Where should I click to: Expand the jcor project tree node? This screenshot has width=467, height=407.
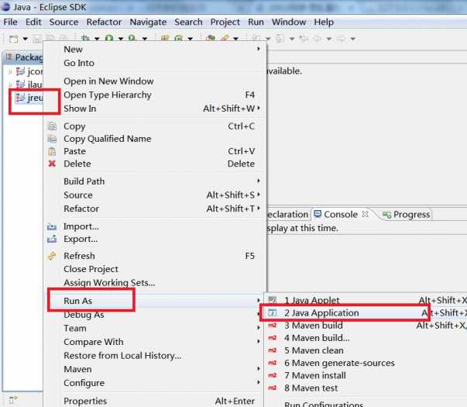pyautogui.click(x=10, y=71)
